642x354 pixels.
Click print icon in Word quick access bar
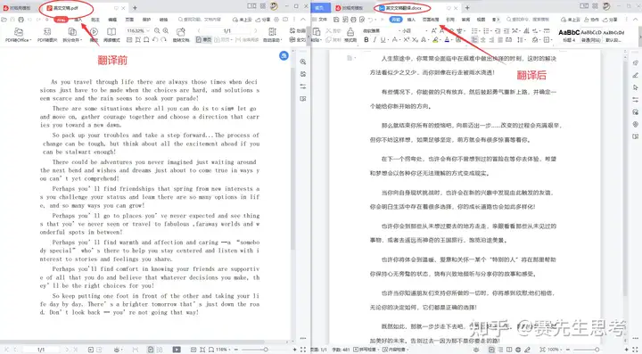[353, 20]
